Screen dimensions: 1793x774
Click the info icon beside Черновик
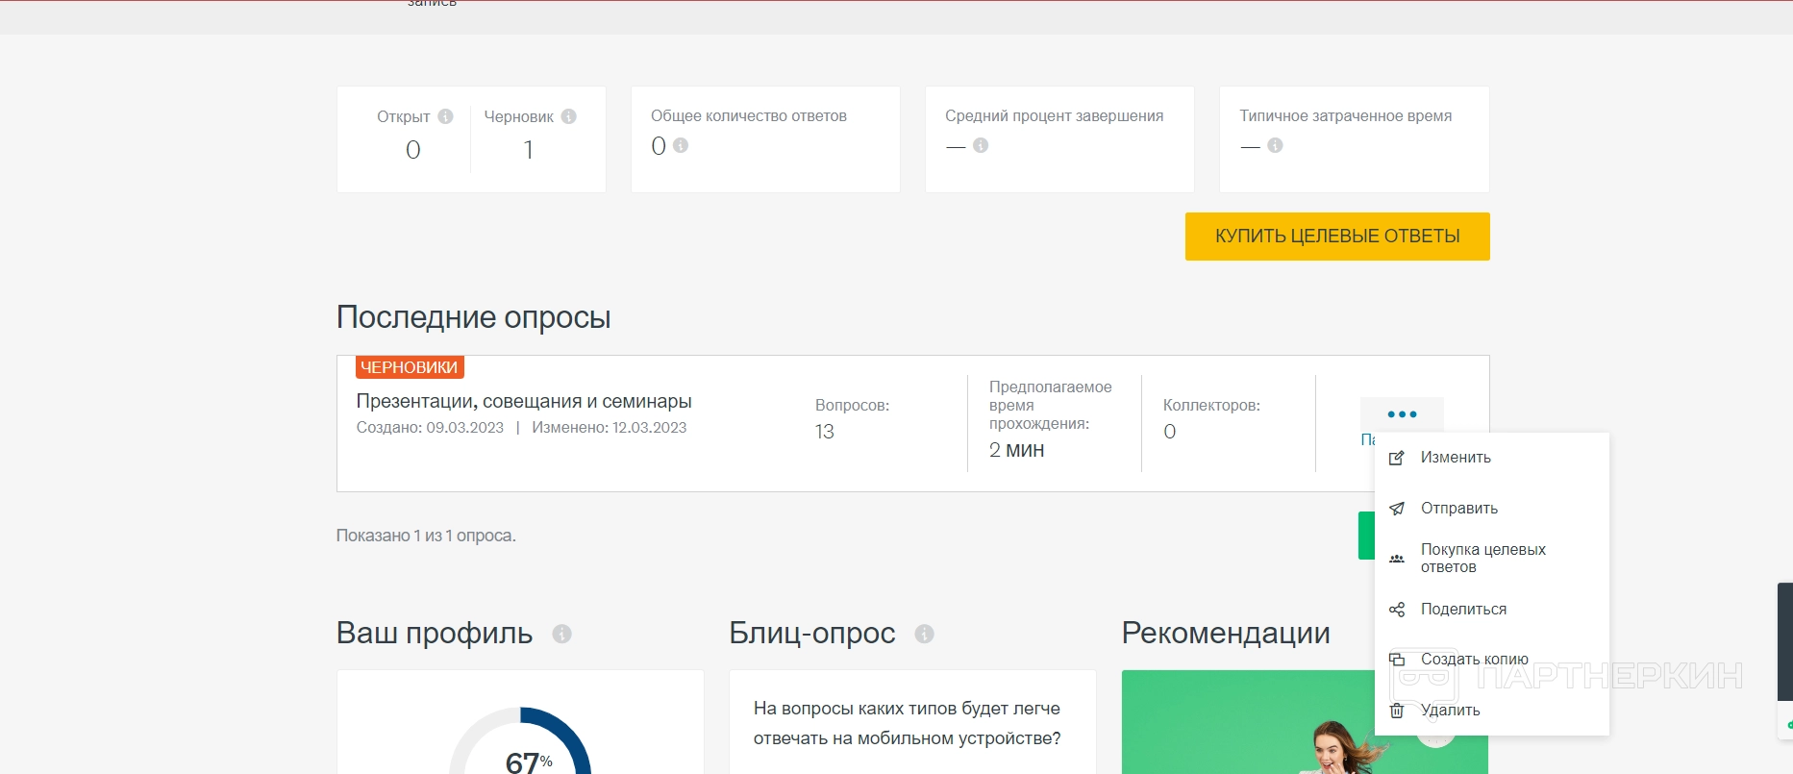click(x=569, y=116)
